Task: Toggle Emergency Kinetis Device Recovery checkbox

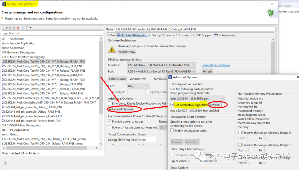Action: point(110,103)
